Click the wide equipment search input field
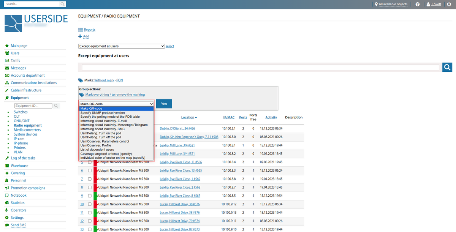Image resolution: width=456 pixels, height=232 pixels. click(260, 67)
